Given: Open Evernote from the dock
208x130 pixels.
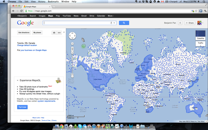Looking at the screenshot, I should pyautogui.click(x=107, y=126).
